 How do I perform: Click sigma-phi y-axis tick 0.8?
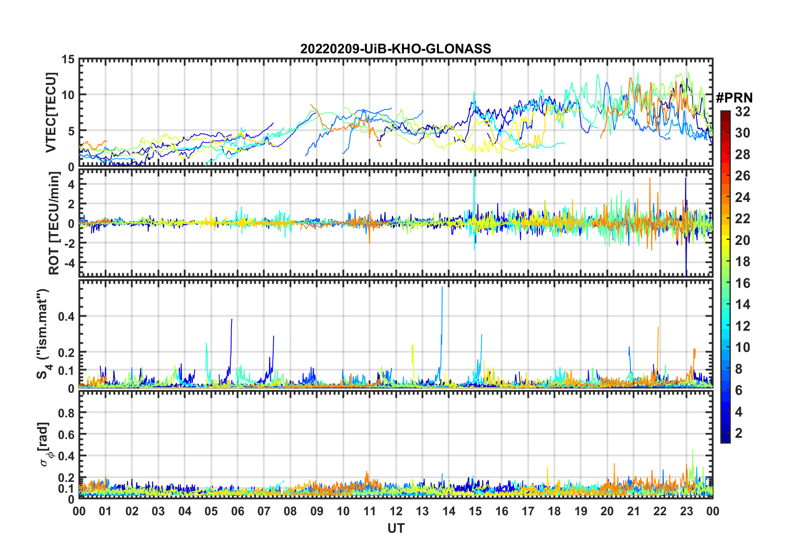(x=67, y=413)
